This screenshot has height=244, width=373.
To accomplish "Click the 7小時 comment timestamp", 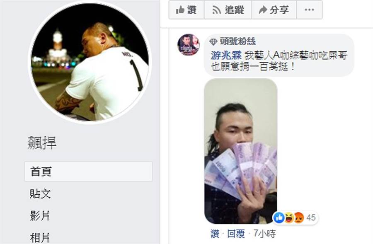I will pyautogui.click(x=264, y=234).
